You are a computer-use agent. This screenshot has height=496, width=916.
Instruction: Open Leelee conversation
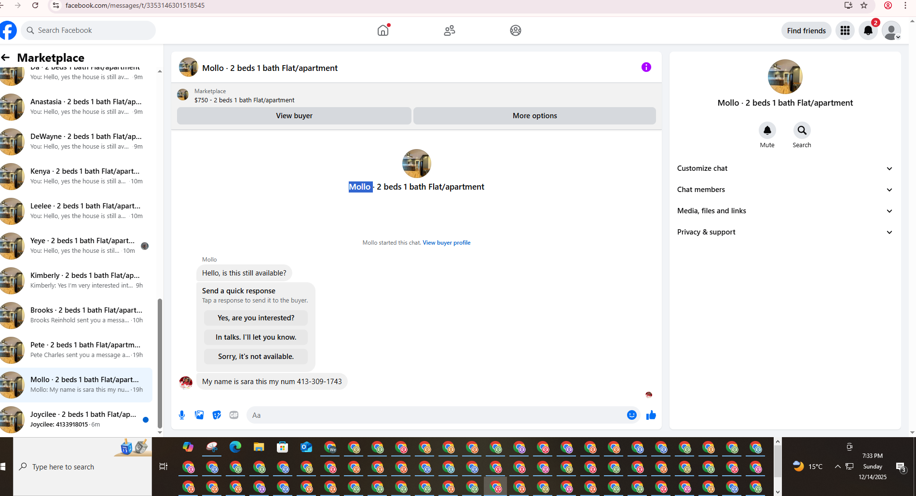(x=76, y=211)
